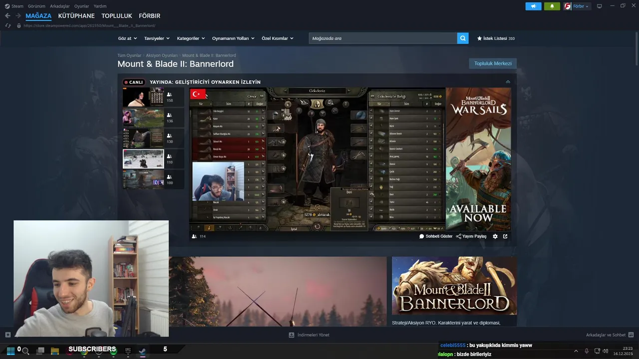Click the volume speaker icon in the tray
Viewport: 639px width, 359px height.
[606, 351]
